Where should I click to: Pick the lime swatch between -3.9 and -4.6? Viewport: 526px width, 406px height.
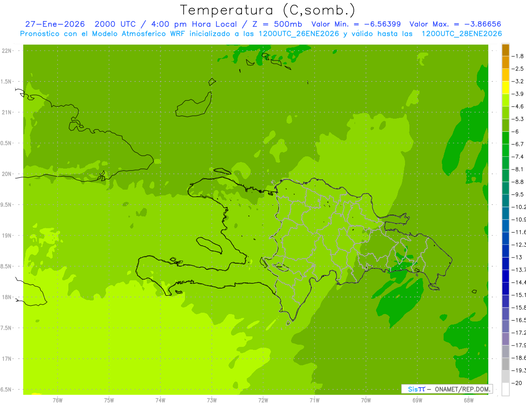pyautogui.click(x=505, y=100)
